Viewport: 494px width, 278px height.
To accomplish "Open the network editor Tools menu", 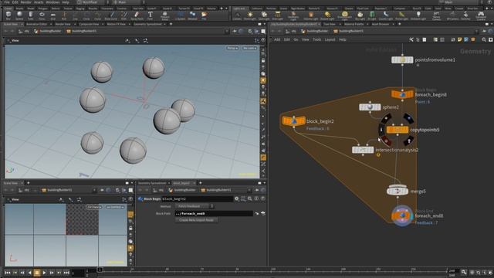I will click(x=317, y=39).
